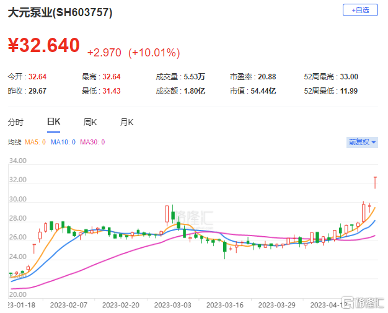
Task: Click the 市盈率 value 20.88
Action: (x=267, y=77)
